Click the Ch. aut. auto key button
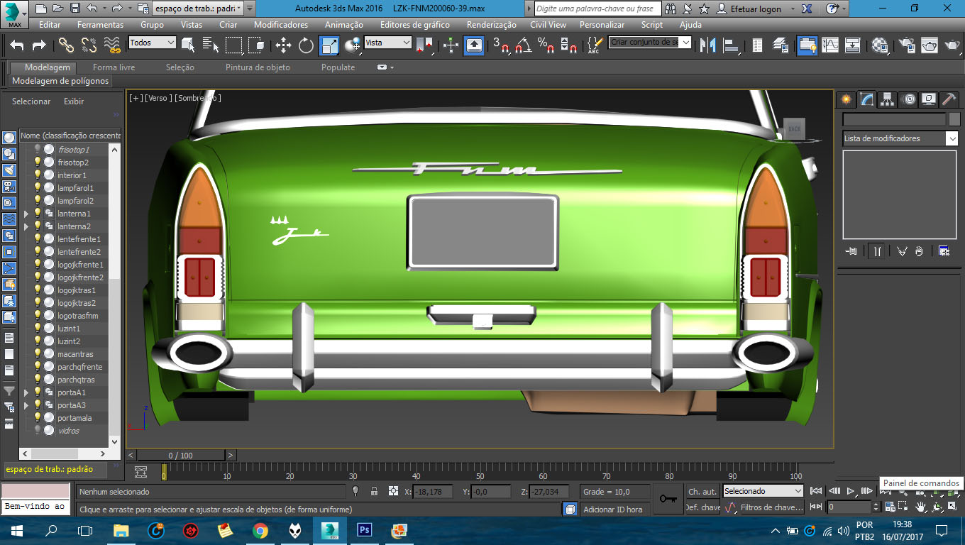 click(702, 491)
